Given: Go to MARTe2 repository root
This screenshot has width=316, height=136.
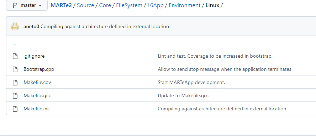Looking at the screenshot, I should point(61,5).
